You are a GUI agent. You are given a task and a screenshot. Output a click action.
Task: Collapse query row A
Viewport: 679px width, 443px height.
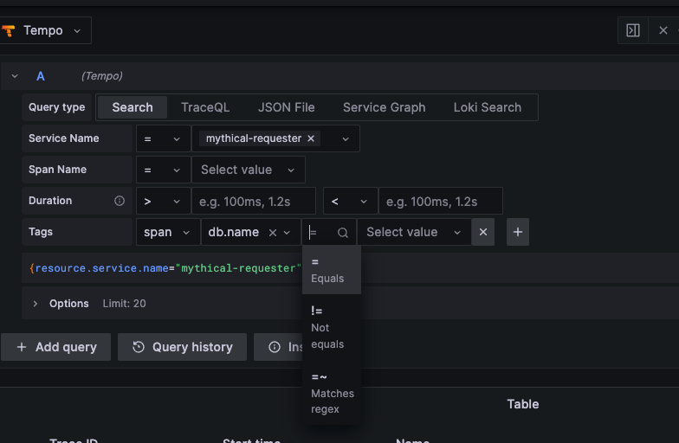pos(14,76)
